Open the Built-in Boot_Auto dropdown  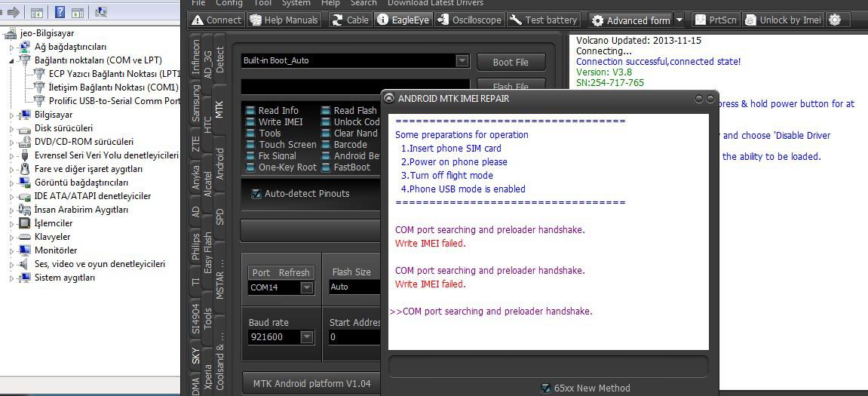462,61
